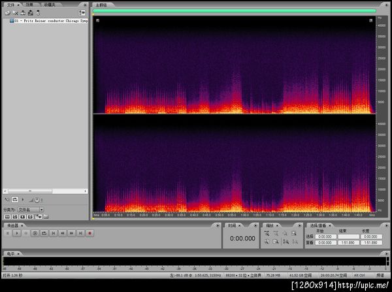392x292 pixels.
Task: Click 88200 • 32位 status bar entry
Action: click(x=243, y=275)
